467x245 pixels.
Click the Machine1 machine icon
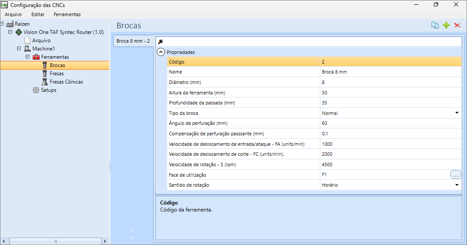tap(27, 49)
